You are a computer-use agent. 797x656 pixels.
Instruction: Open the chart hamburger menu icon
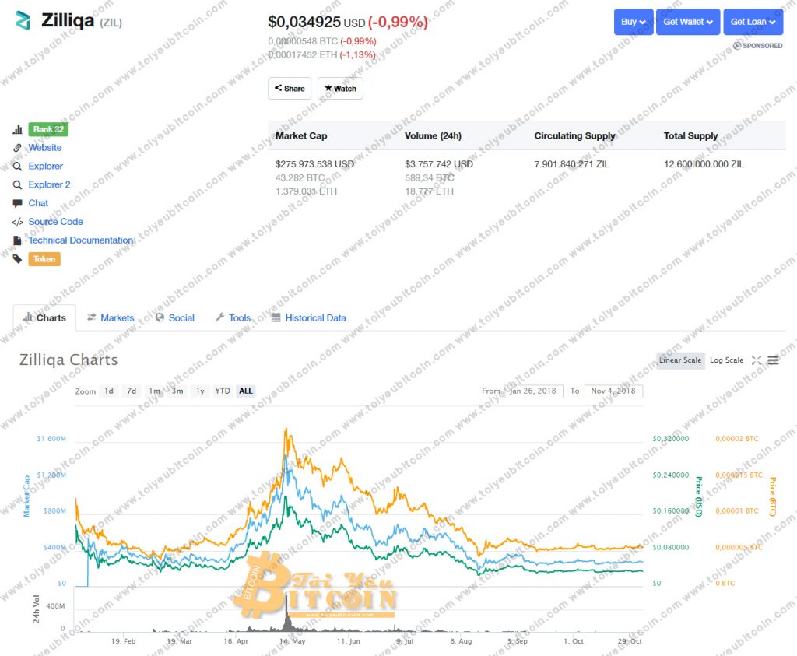(773, 360)
